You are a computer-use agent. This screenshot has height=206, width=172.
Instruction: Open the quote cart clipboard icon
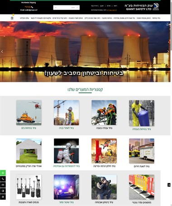pos(12,18)
